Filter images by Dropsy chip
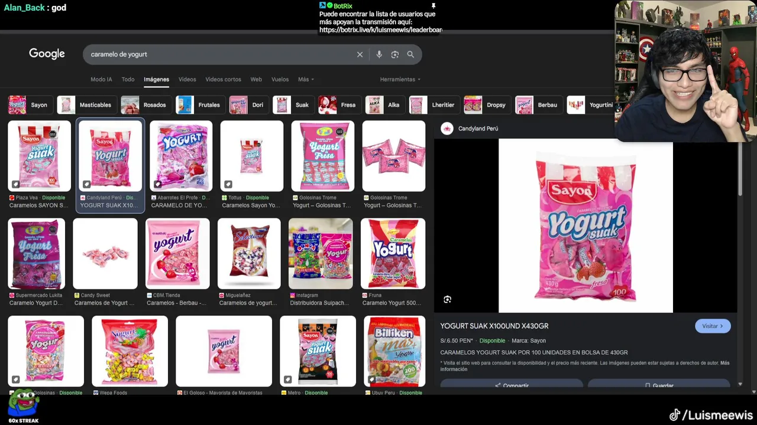Image resolution: width=757 pixels, height=425 pixels. 487,105
